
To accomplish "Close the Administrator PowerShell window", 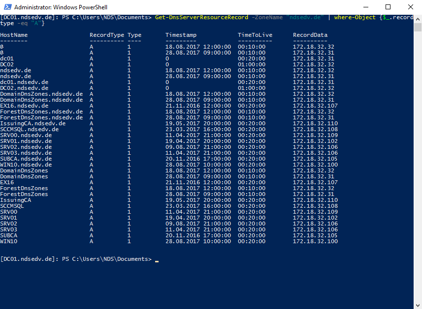I will [411, 7].
